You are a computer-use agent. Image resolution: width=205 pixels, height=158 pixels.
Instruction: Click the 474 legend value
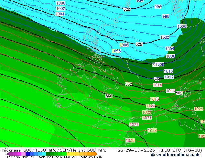tap(9, 157)
